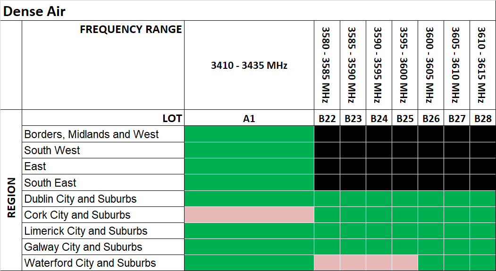Select the 3600 - 3605 MHz column header
496x271 pixels.
tap(430, 65)
